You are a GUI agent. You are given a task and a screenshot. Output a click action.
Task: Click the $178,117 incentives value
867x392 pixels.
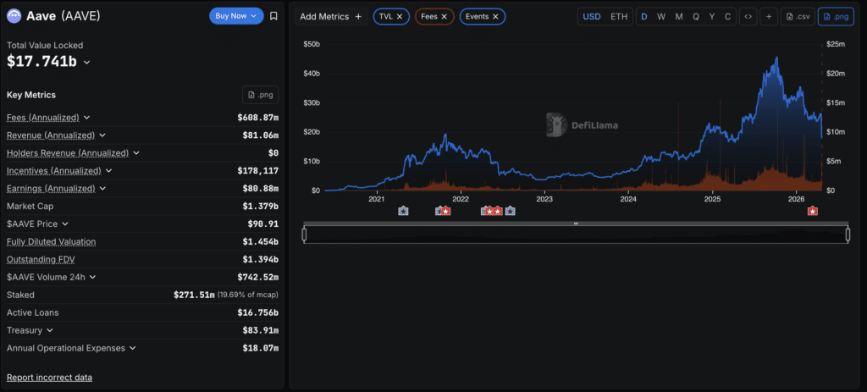coord(258,171)
